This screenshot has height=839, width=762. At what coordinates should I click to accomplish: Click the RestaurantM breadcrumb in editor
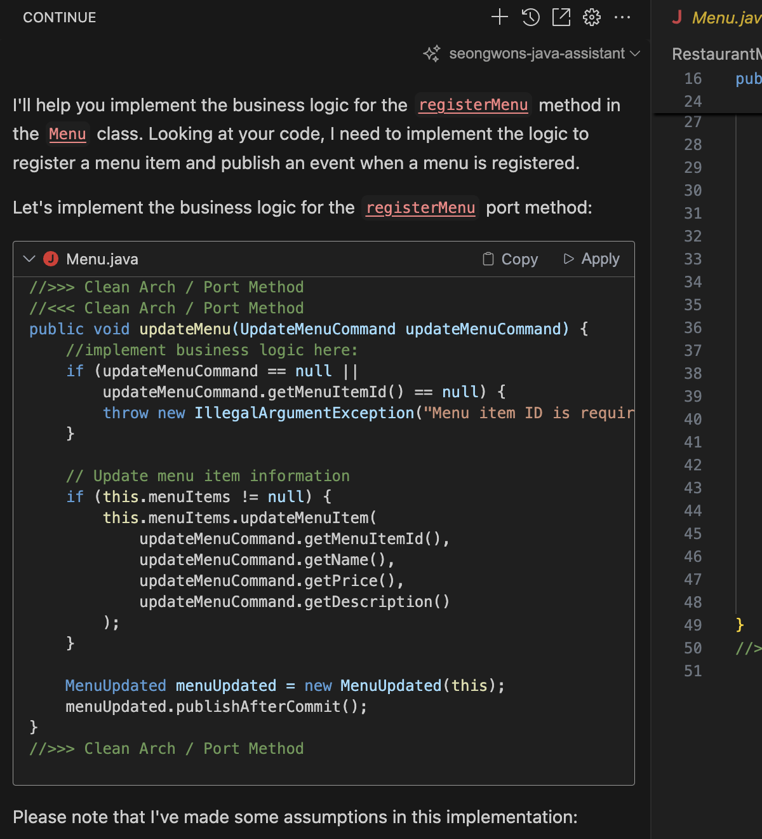pyautogui.click(x=716, y=54)
